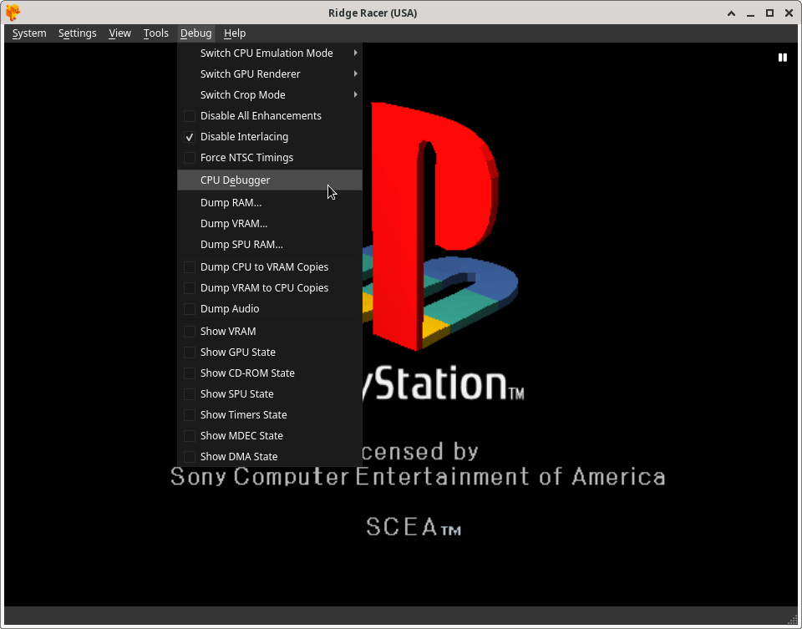Enable Show DMA State
802x629 pixels.
tap(270, 457)
